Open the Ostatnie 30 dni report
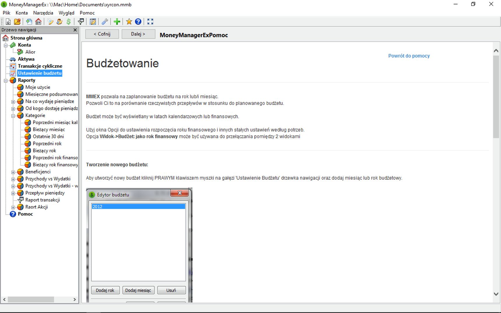The height and width of the screenshot is (313, 501). (x=48, y=137)
